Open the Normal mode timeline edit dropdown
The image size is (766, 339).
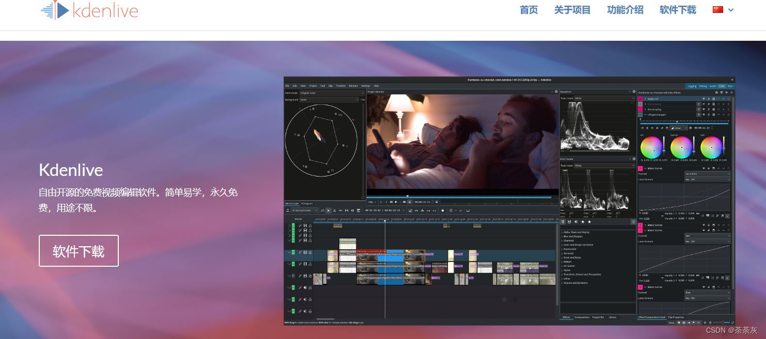304,211
